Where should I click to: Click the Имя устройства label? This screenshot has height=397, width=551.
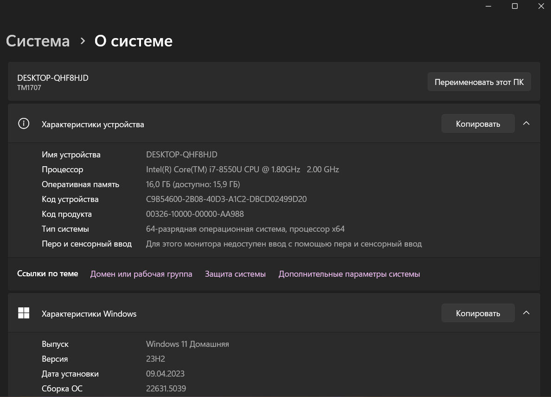pyautogui.click(x=71, y=155)
